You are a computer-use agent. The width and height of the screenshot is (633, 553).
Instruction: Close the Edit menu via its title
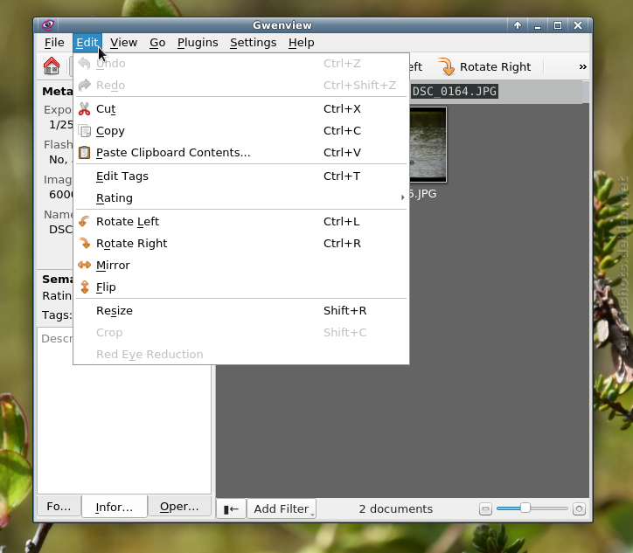pyautogui.click(x=87, y=42)
